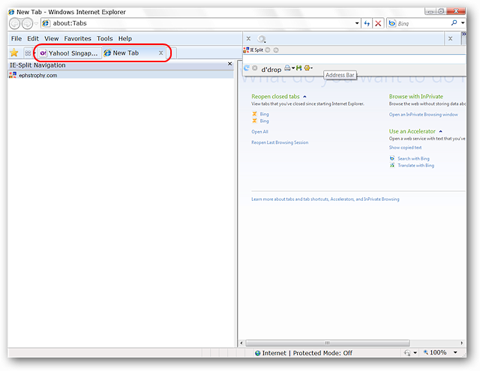The image size is (480, 371).
Task: Click the Learn more about tabs link
Action: pos(325,199)
